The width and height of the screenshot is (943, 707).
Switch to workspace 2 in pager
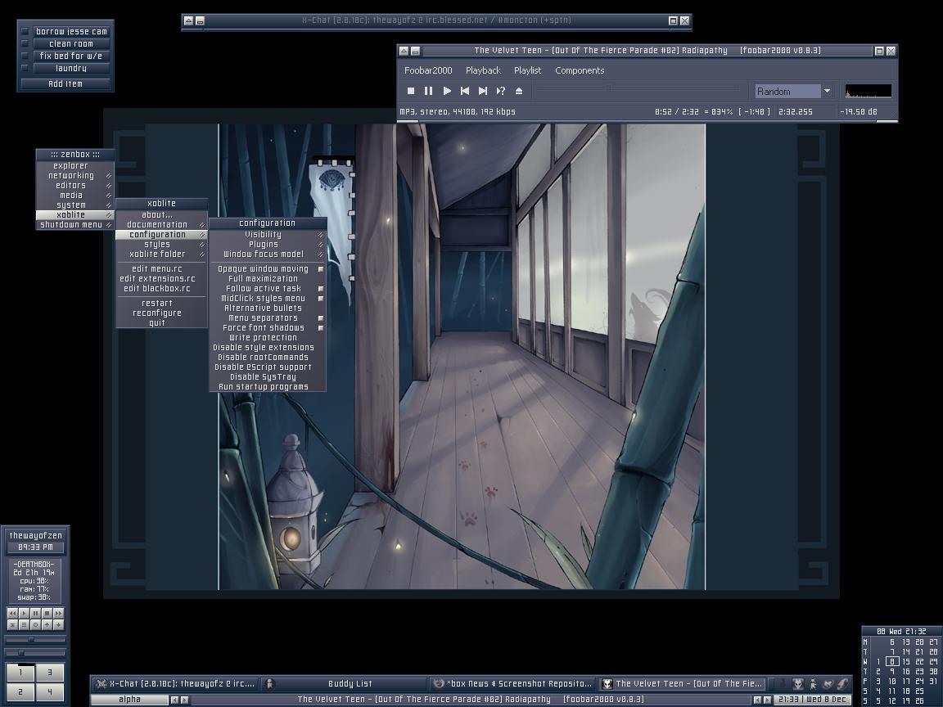(x=20, y=691)
